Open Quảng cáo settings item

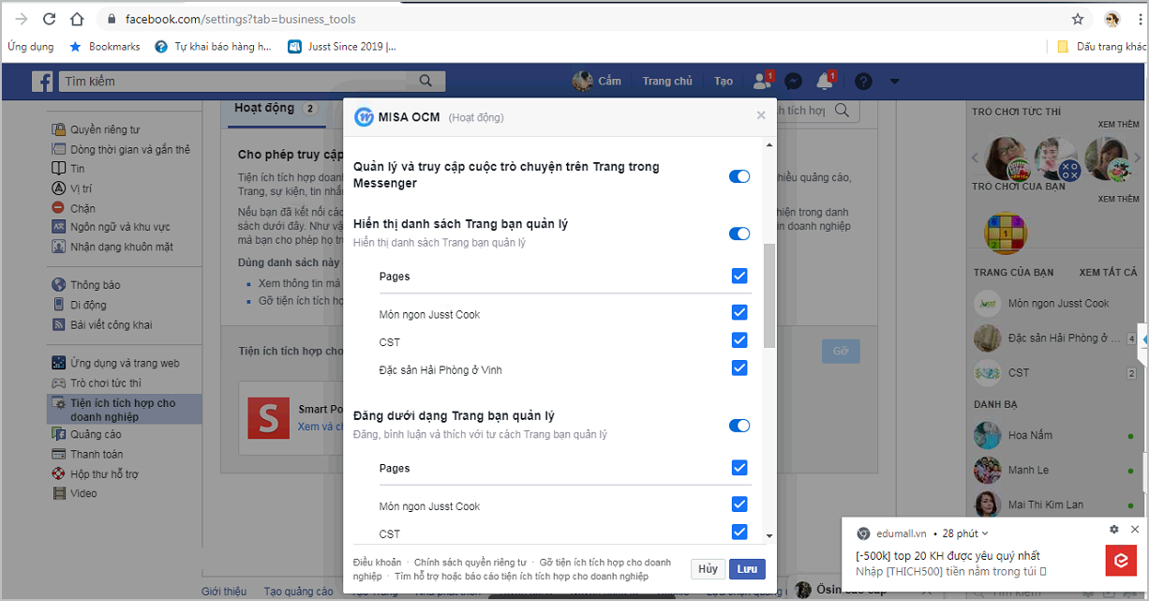coord(86,434)
